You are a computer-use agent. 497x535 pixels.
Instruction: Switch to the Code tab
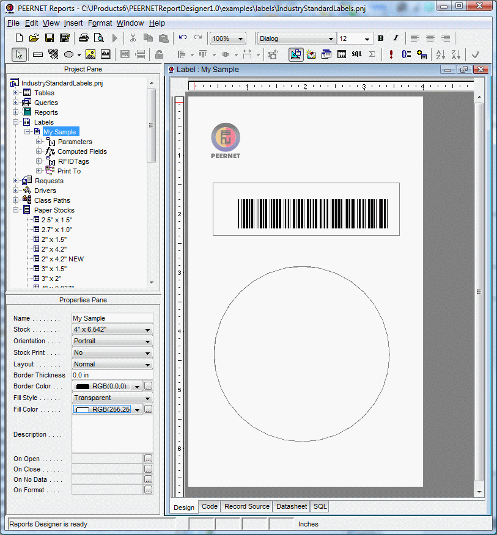pyautogui.click(x=210, y=506)
